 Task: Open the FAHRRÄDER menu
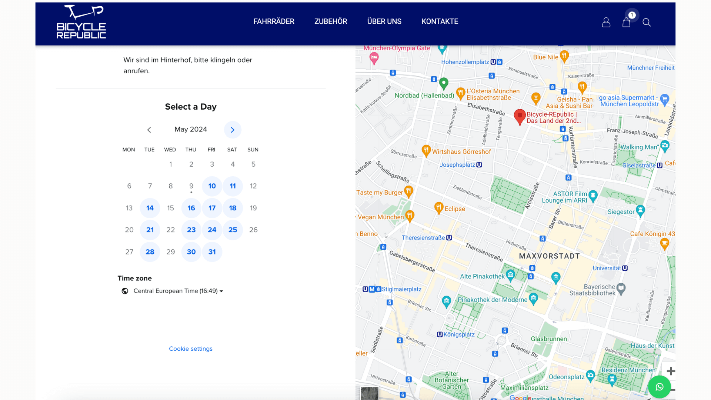point(274,21)
